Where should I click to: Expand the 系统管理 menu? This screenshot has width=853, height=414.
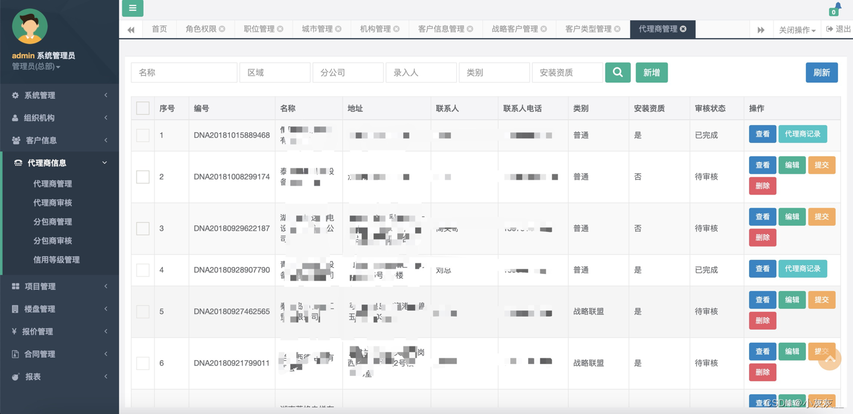click(x=59, y=95)
